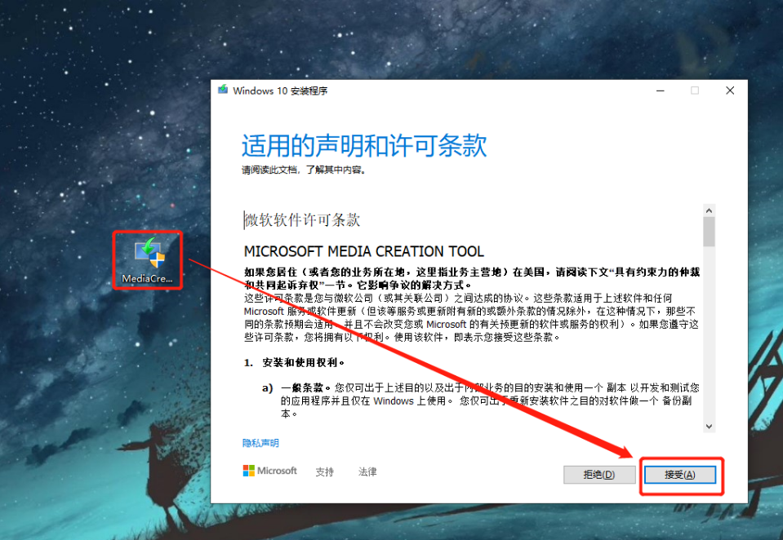Click the Windows 10 安装程序 title bar text
The height and width of the screenshot is (540, 783).
click(280, 91)
